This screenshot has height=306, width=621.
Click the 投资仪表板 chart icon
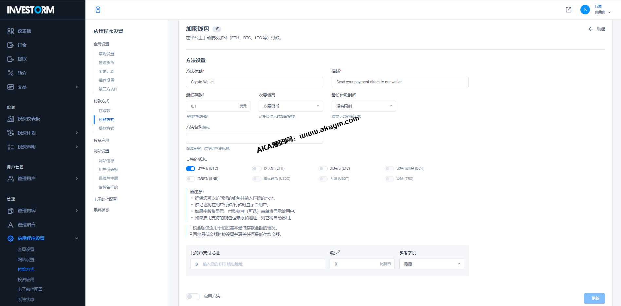pos(10,119)
